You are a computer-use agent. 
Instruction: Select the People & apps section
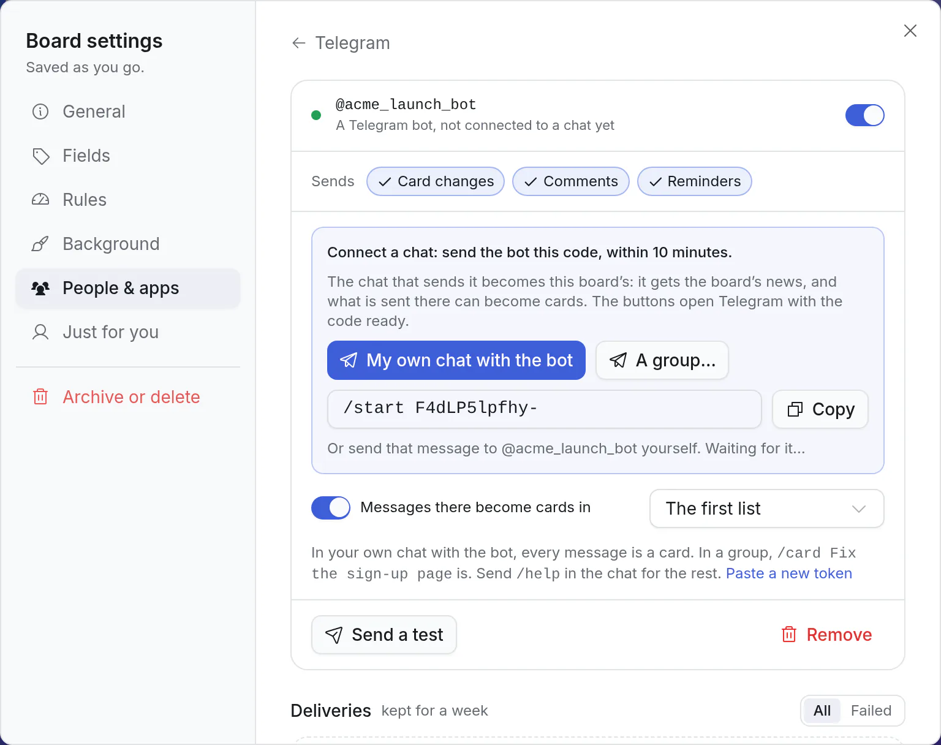127,288
